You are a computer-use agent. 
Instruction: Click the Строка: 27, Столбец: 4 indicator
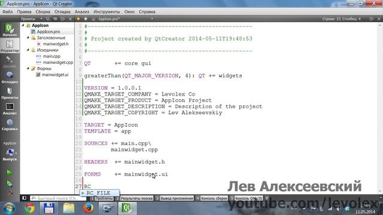click(341, 19)
